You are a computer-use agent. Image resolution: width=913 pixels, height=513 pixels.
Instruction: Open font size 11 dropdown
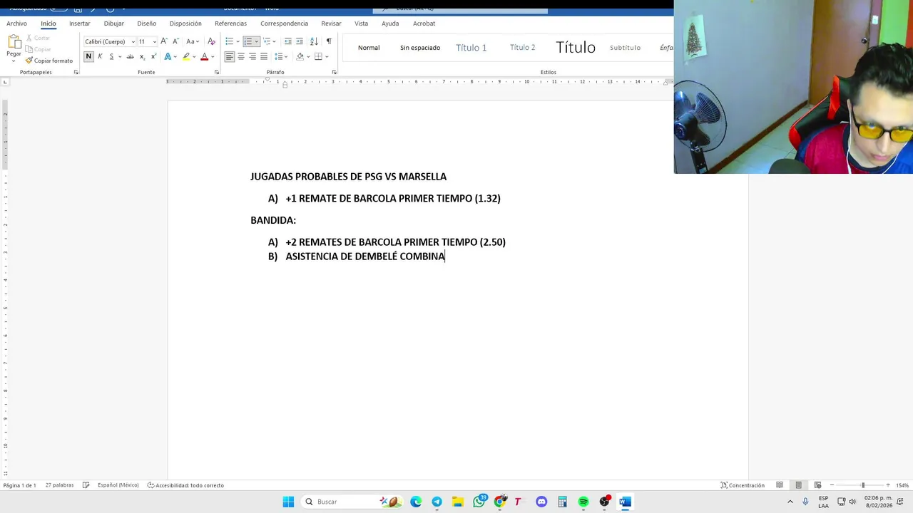[x=154, y=41]
